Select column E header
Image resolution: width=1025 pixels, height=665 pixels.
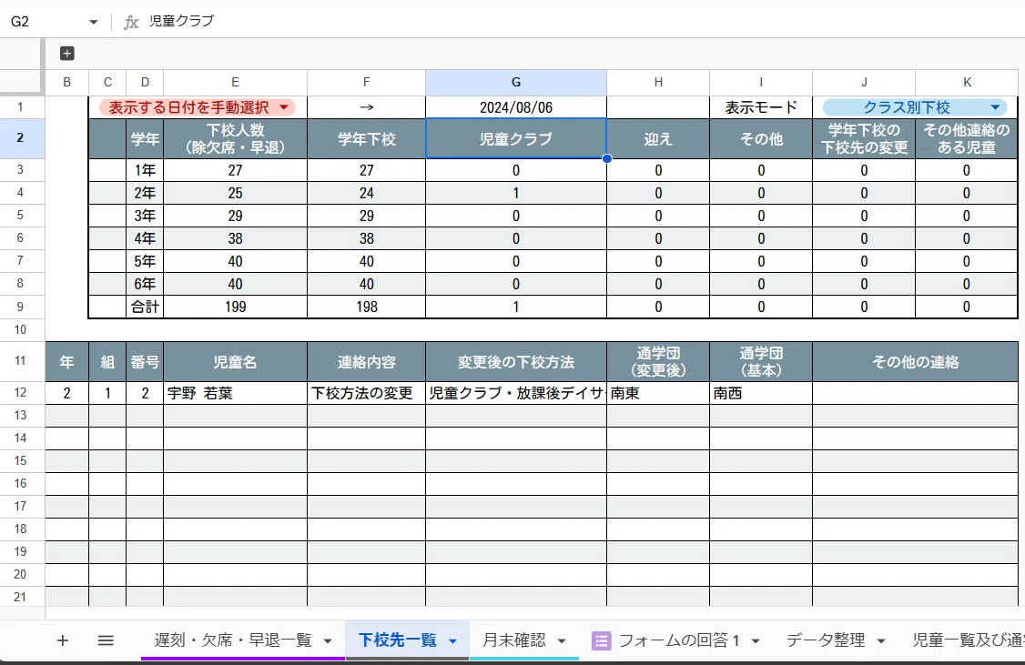click(x=236, y=82)
